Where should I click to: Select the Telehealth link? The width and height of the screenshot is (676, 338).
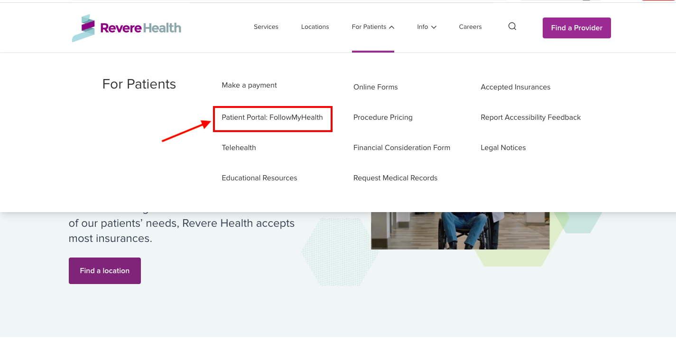pyautogui.click(x=239, y=147)
